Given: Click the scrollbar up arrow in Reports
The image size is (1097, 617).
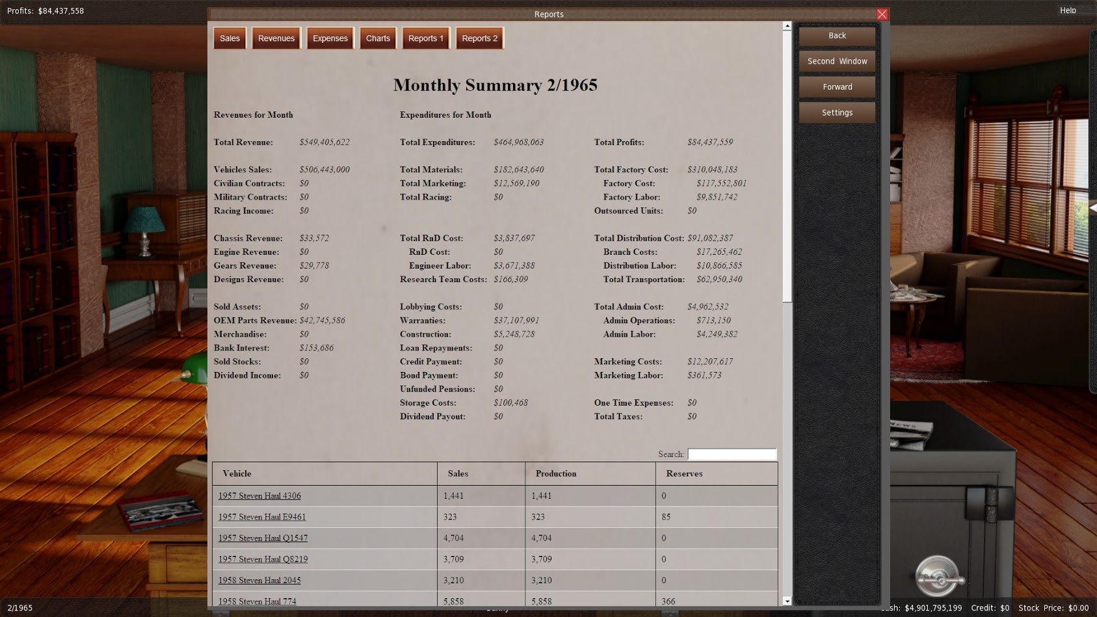Looking at the screenshot, I should point(787,26).
